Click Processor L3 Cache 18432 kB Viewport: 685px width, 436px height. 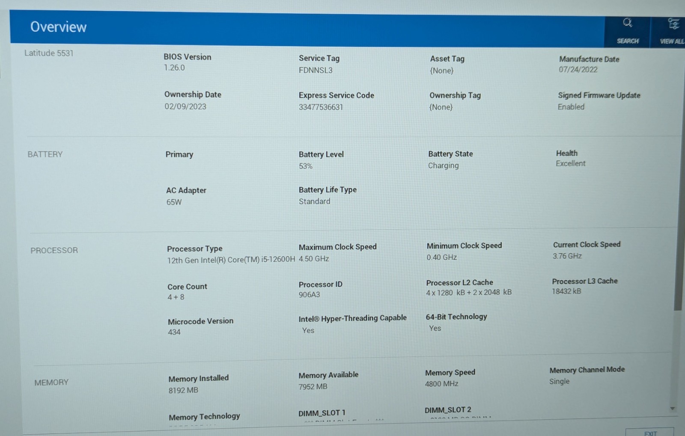click(566, 291)
